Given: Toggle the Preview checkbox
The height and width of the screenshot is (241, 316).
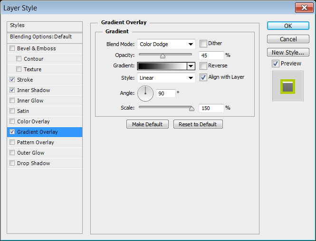Looking at the screenshot, I should point(276,64).
